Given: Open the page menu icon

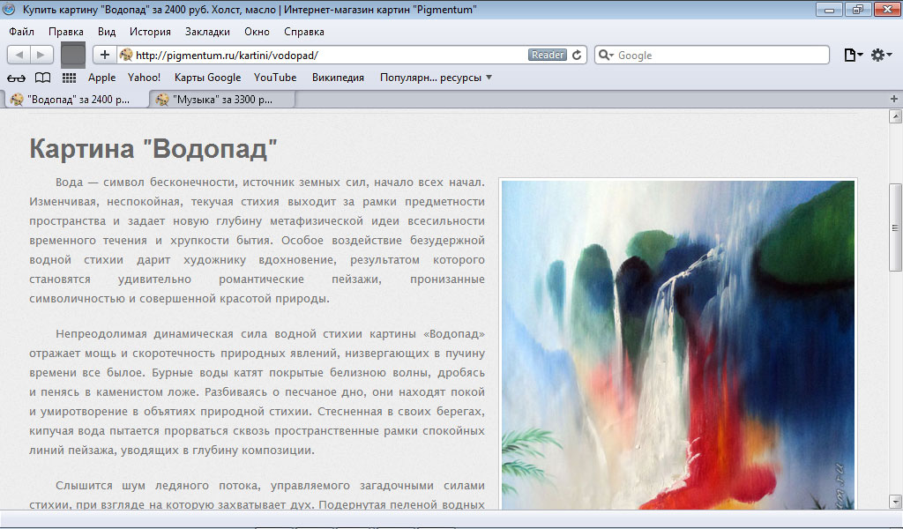Looking at the screenshot, I should click(853, 55).
